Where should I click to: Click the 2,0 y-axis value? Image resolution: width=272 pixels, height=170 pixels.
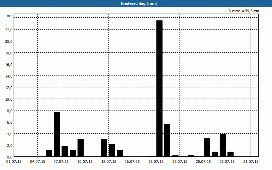pos(10,146)
